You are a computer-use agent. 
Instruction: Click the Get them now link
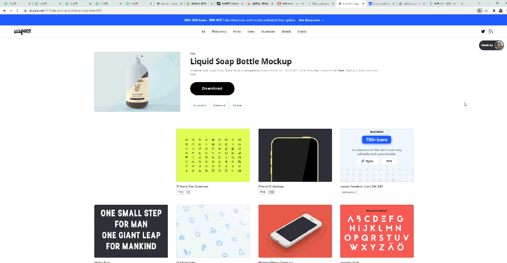click(311, 20)
